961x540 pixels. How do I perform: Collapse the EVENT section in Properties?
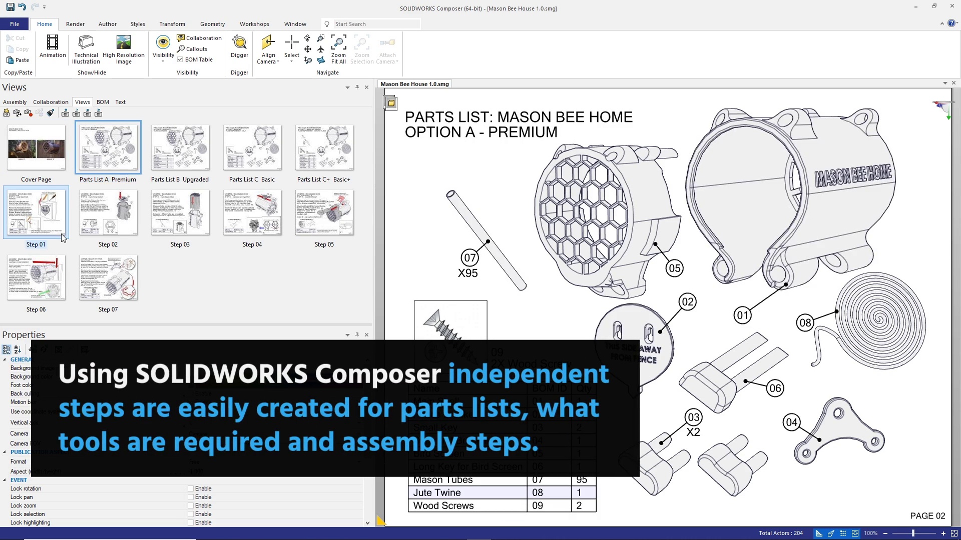pyautogui.click(x=5, y=479)
